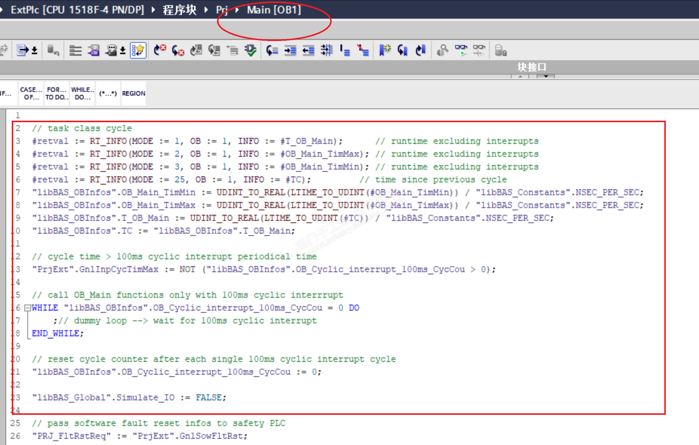Click the 块接口 block interface header
The height and width of the screenshot is (445, 699).
click(x=532, y=67)
